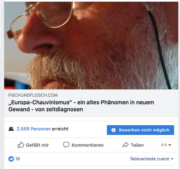Click the blue like reaction icon
Image resolution: width=180 pixels, height=169 pixels.
[x=11, y=159]
